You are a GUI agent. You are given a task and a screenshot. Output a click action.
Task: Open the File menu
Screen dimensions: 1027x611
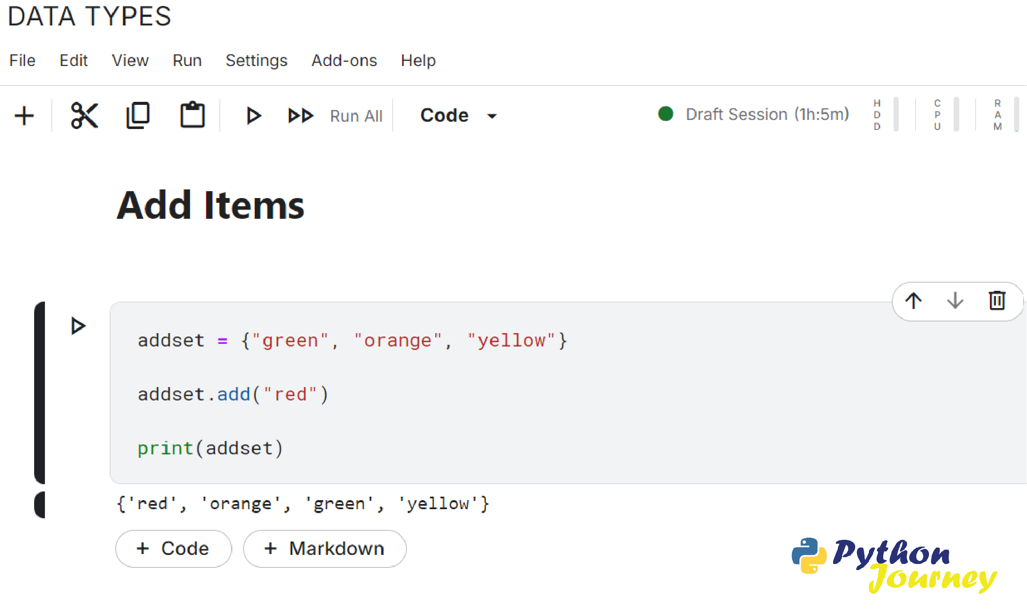tap(22, 60)
